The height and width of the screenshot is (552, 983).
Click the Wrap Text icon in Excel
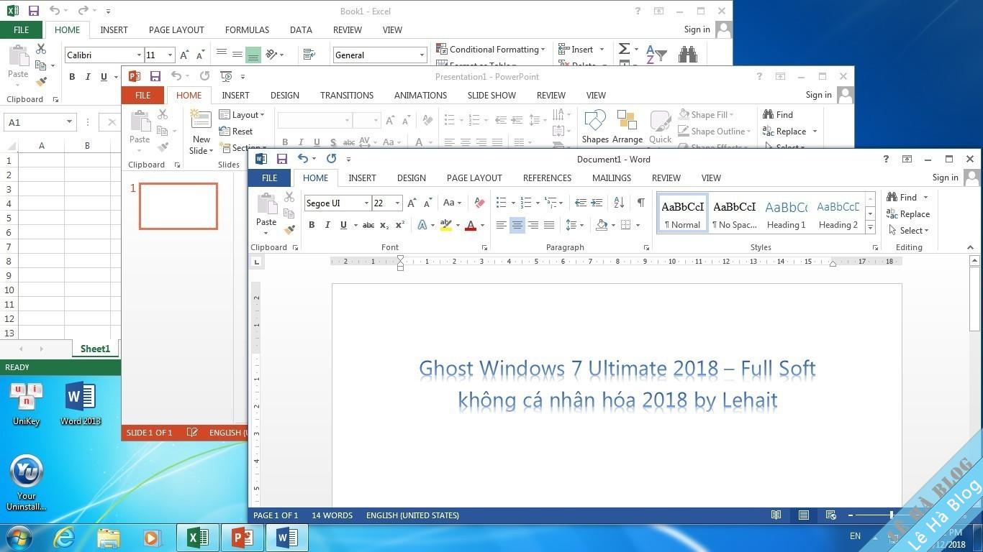309,55
